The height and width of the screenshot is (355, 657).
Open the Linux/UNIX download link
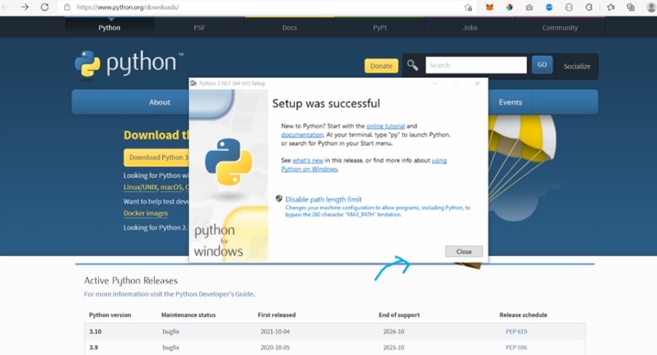coord(140,187)
